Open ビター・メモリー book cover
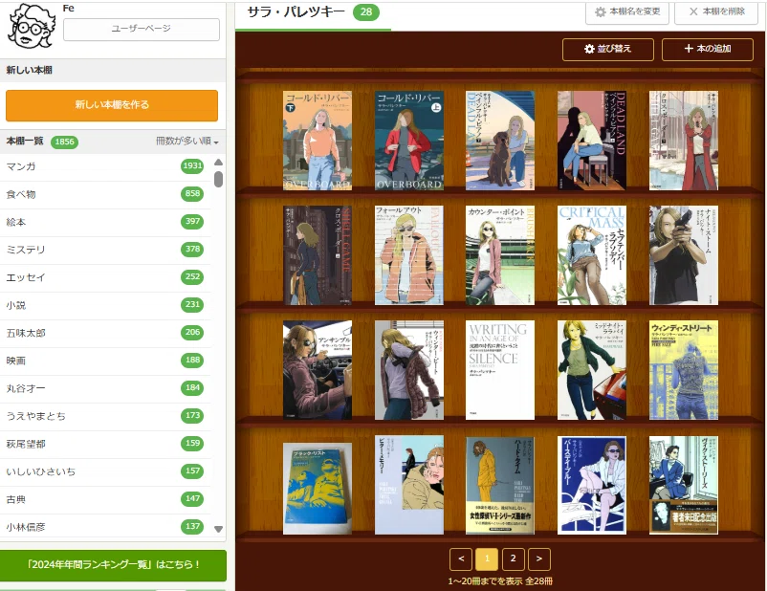 [409, 485]
